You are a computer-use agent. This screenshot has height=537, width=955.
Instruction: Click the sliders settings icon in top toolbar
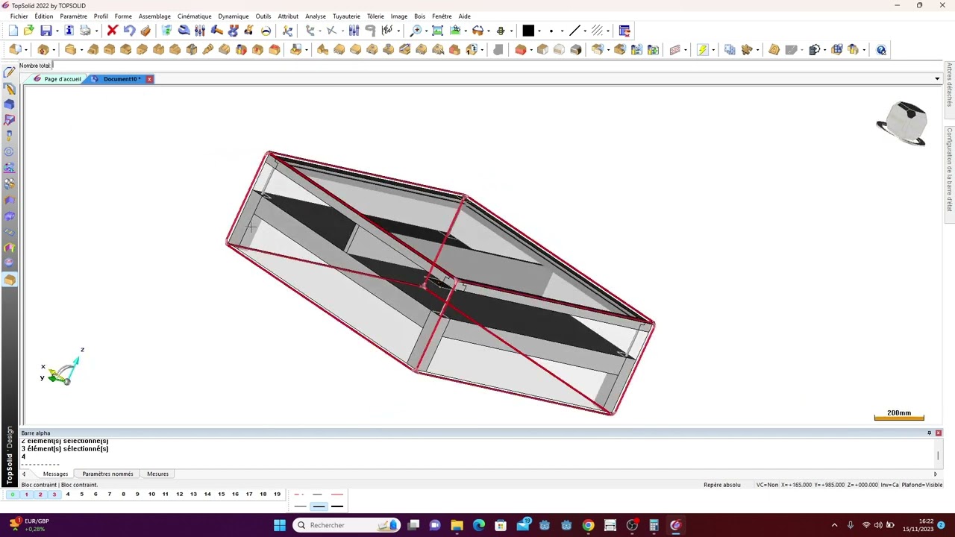200,31
